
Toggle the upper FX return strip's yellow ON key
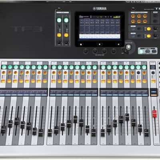(x=148, y=29)
